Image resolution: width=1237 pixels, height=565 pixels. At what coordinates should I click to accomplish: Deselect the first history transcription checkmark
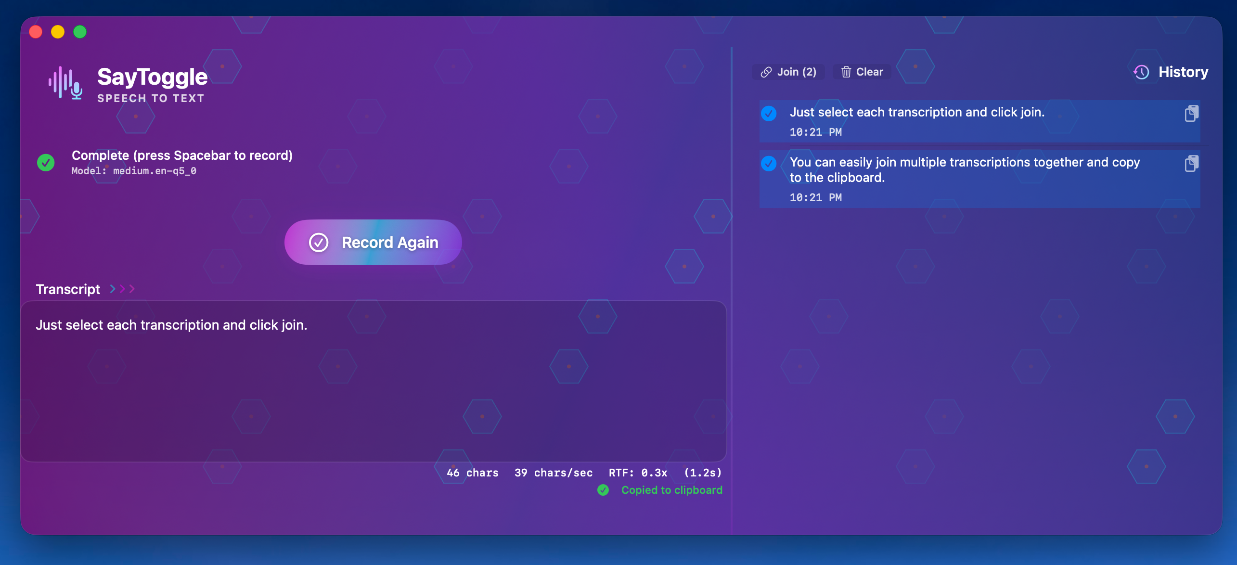point(768,114)
